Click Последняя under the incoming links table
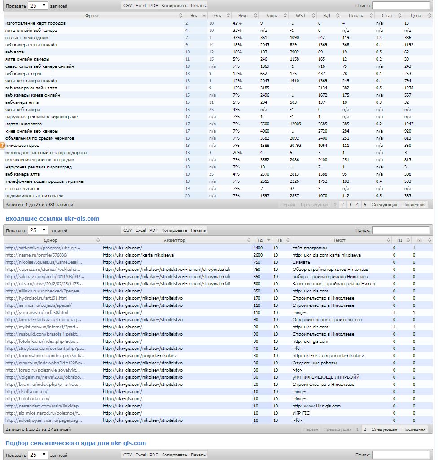 [x=413, y=429]
